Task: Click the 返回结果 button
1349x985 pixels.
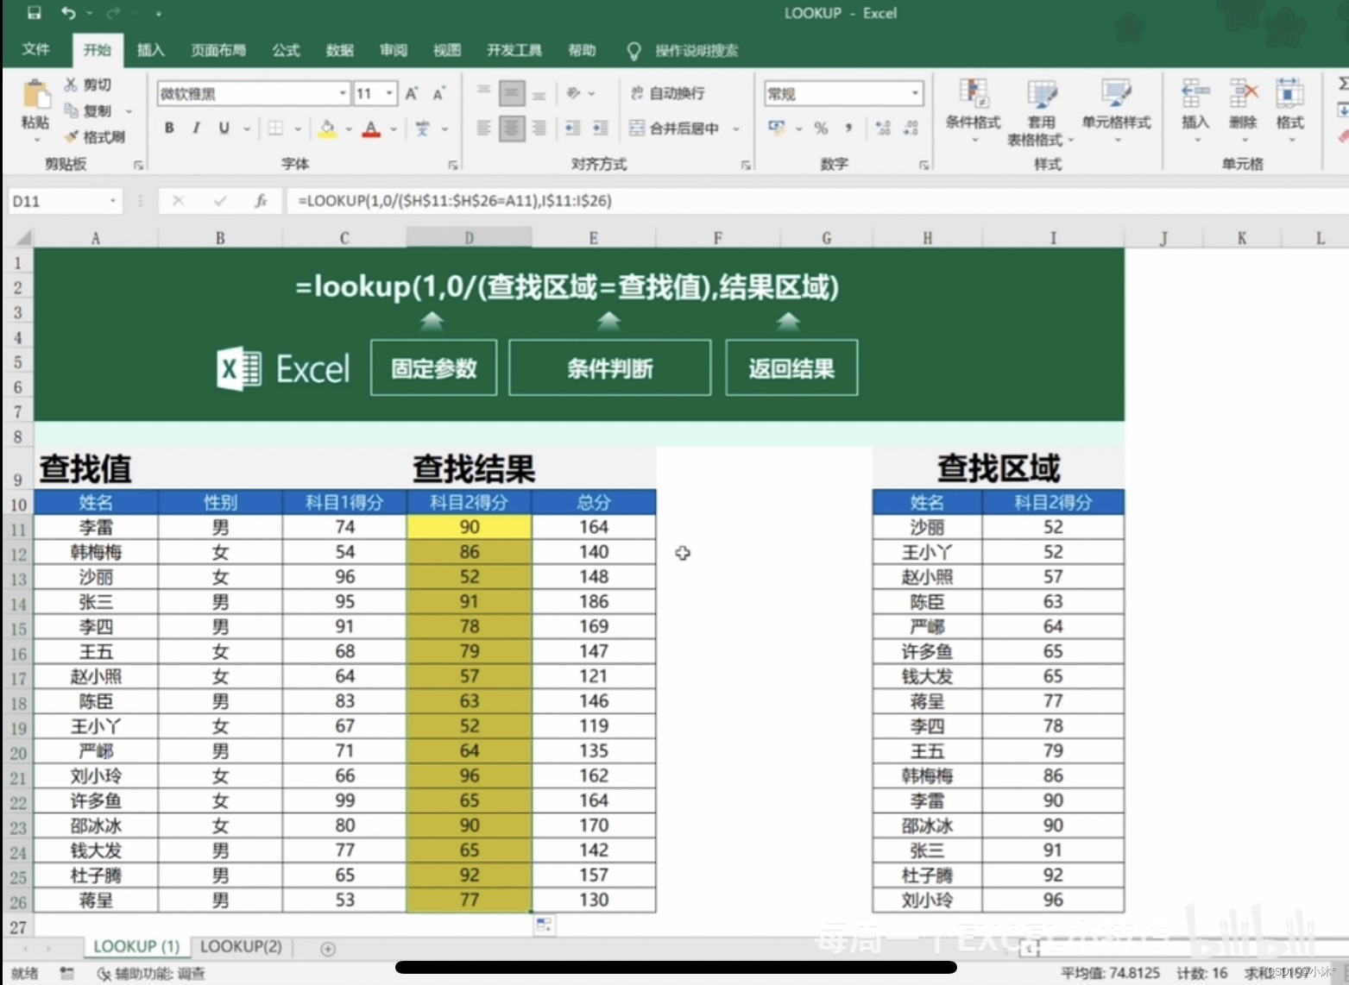Action: pyautogui.click(x=791, y=368)
